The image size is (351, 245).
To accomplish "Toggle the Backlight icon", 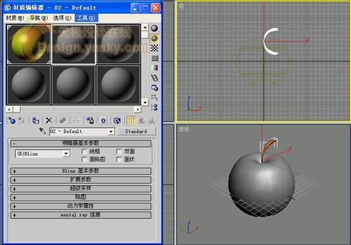I will pyautogui.click(x=155, y=39).
